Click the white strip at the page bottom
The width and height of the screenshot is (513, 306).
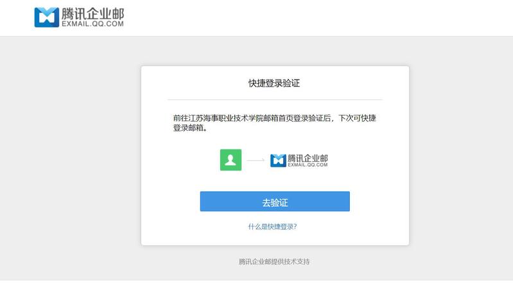[257, 293]
